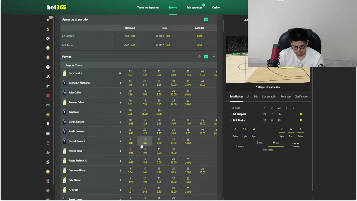This screenshot has height=201, width=357.
Task: Select Darius Garland 20 points 2.15
Action: point(159,122)
